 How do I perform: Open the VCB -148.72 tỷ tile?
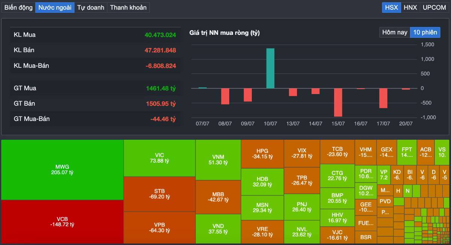click(x=62, y=221)
